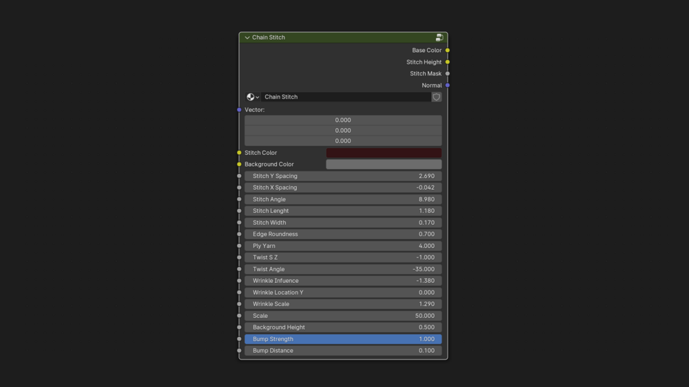The image size is (689, 387).
Task: Click the Bump Distance value field
Action: [343, 350]
